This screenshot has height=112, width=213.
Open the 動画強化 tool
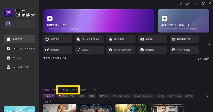point(58,50)
